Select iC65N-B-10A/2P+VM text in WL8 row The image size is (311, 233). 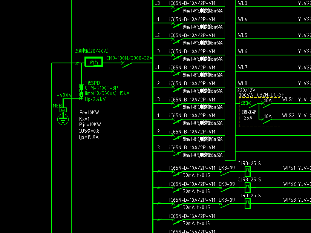[192, 83]
